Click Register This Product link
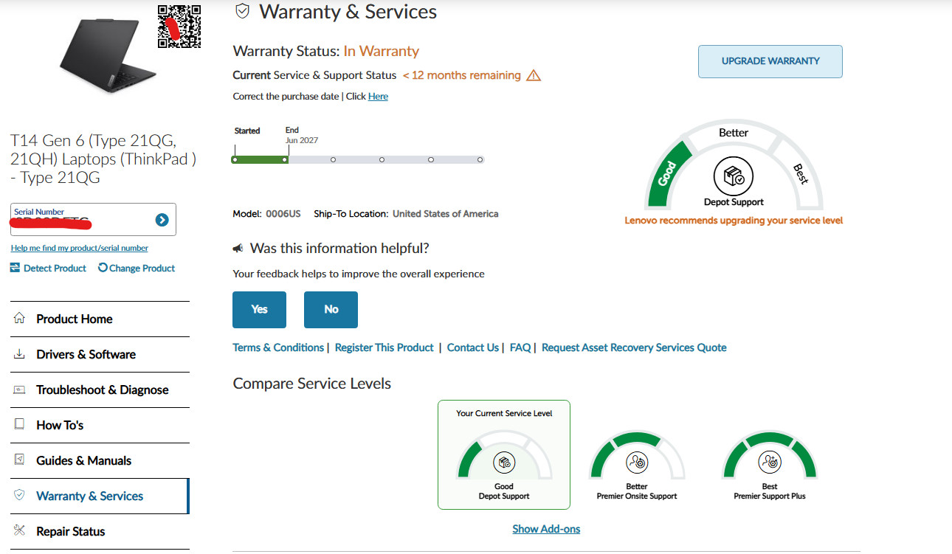The height and width of the screenshot is (554, 952). (384, 347)
